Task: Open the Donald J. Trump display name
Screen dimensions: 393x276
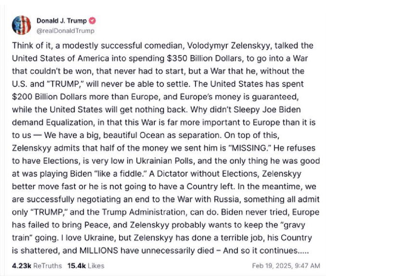Action: tap(62, 21)
